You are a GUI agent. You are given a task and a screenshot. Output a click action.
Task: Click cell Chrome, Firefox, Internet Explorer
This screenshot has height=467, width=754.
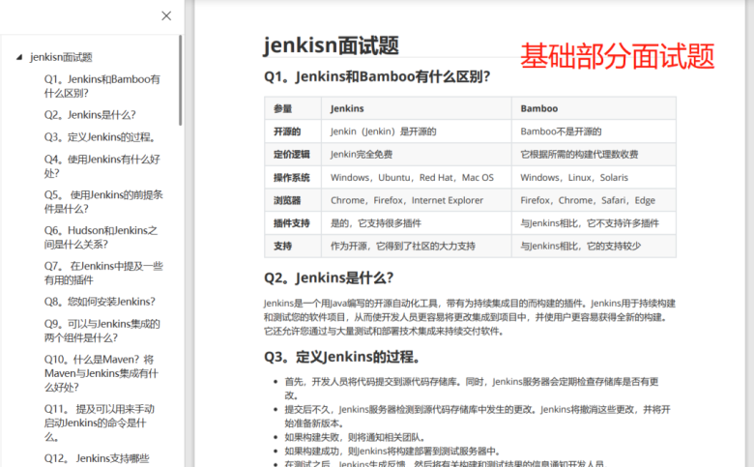click(x=417, y=200)
